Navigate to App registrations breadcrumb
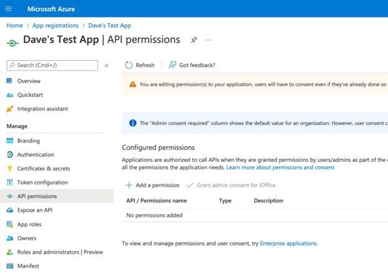Screen dimensions: 388x277 coord(55,26)
